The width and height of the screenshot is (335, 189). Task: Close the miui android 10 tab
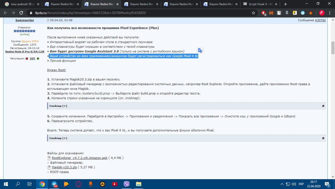pyautogui.click(x=38, y=4)
